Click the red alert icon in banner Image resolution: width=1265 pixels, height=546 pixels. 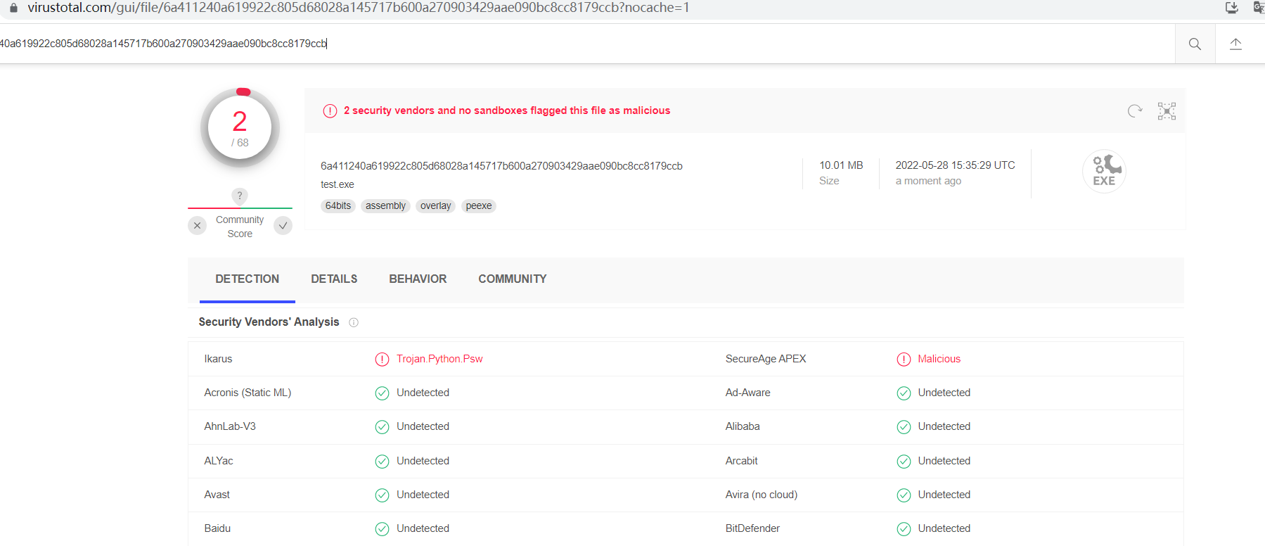330,111
